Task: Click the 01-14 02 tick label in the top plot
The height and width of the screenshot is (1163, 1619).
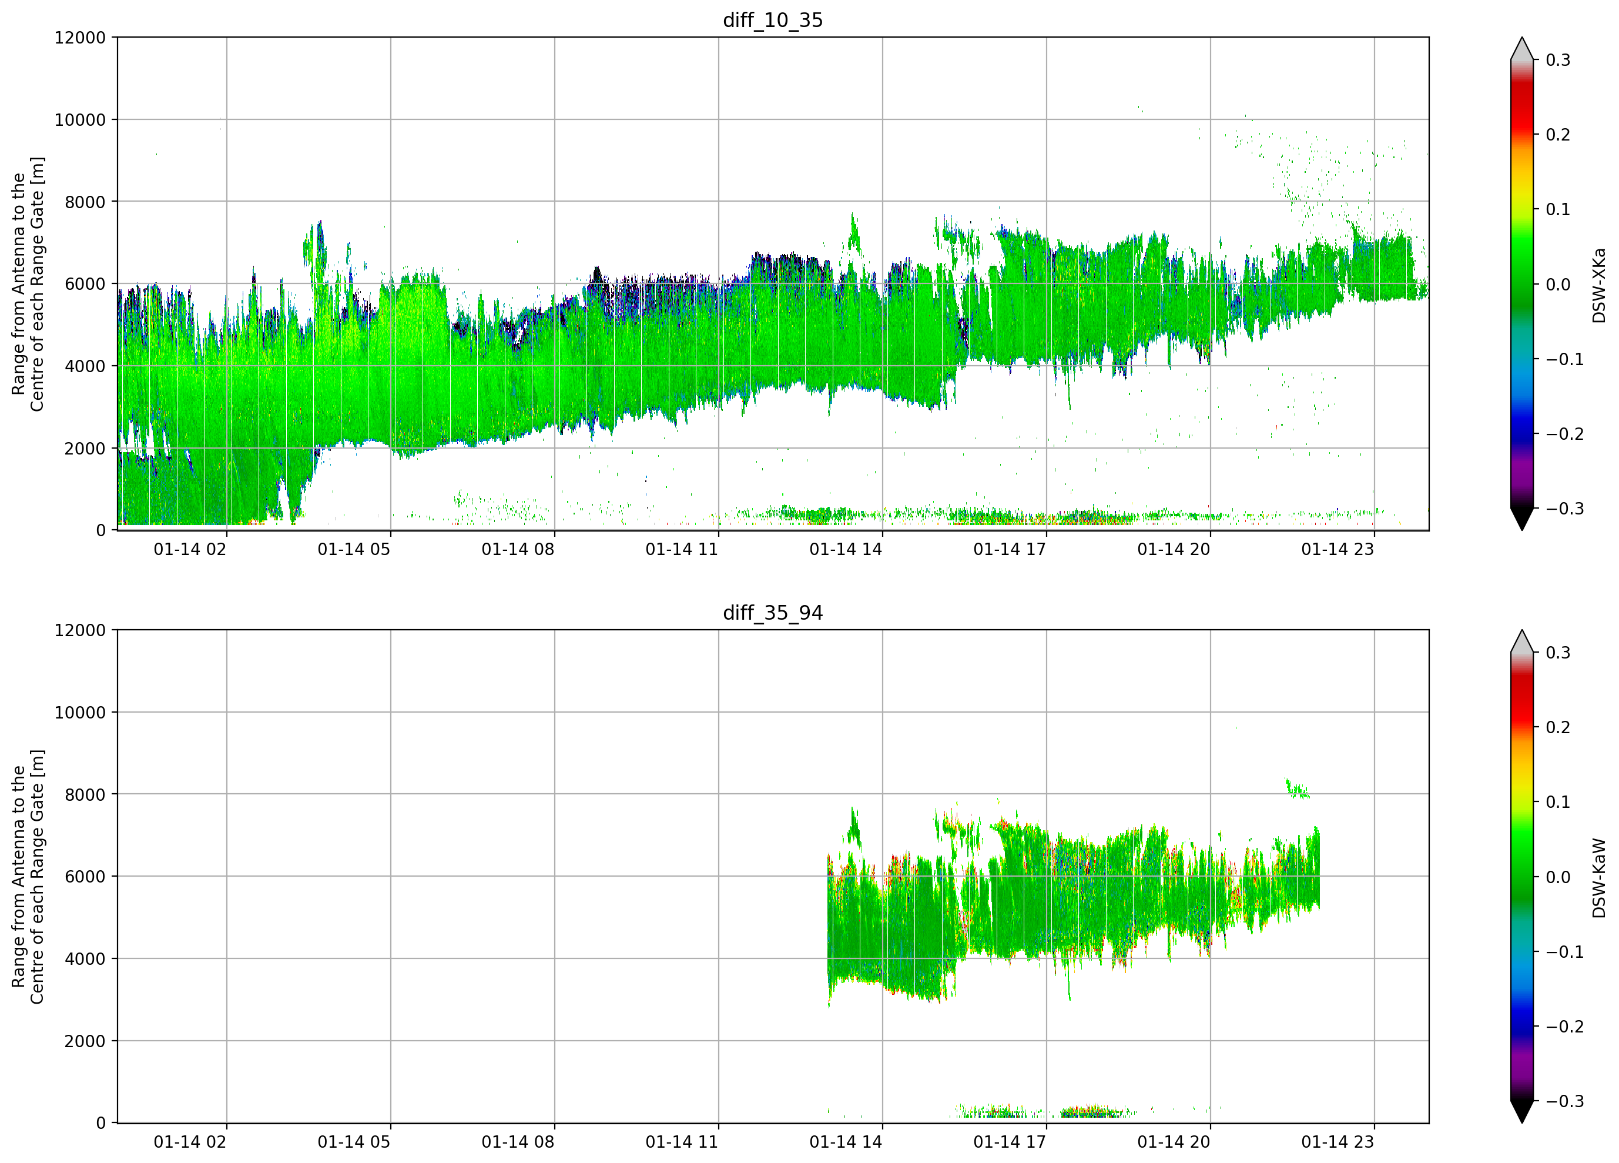Action: pos(190,549)
